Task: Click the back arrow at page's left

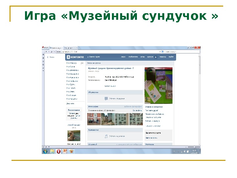Action: pos(48,57)
